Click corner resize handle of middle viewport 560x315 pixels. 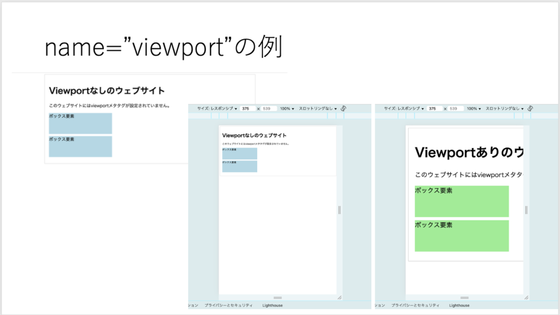point(340,298)
